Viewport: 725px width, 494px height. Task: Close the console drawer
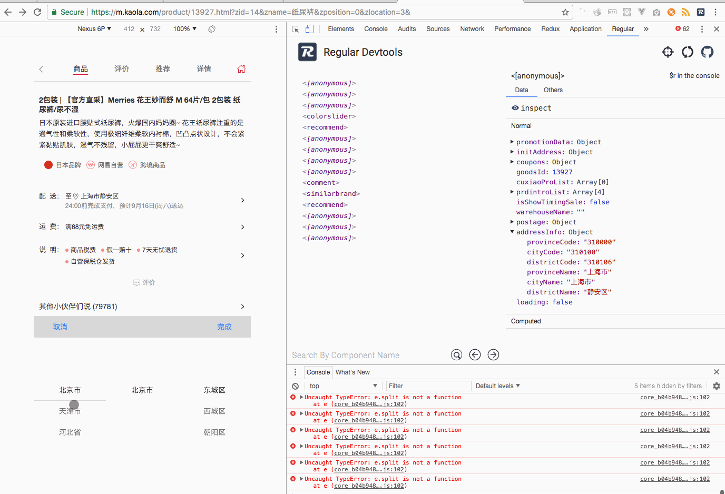pos(717,372)
